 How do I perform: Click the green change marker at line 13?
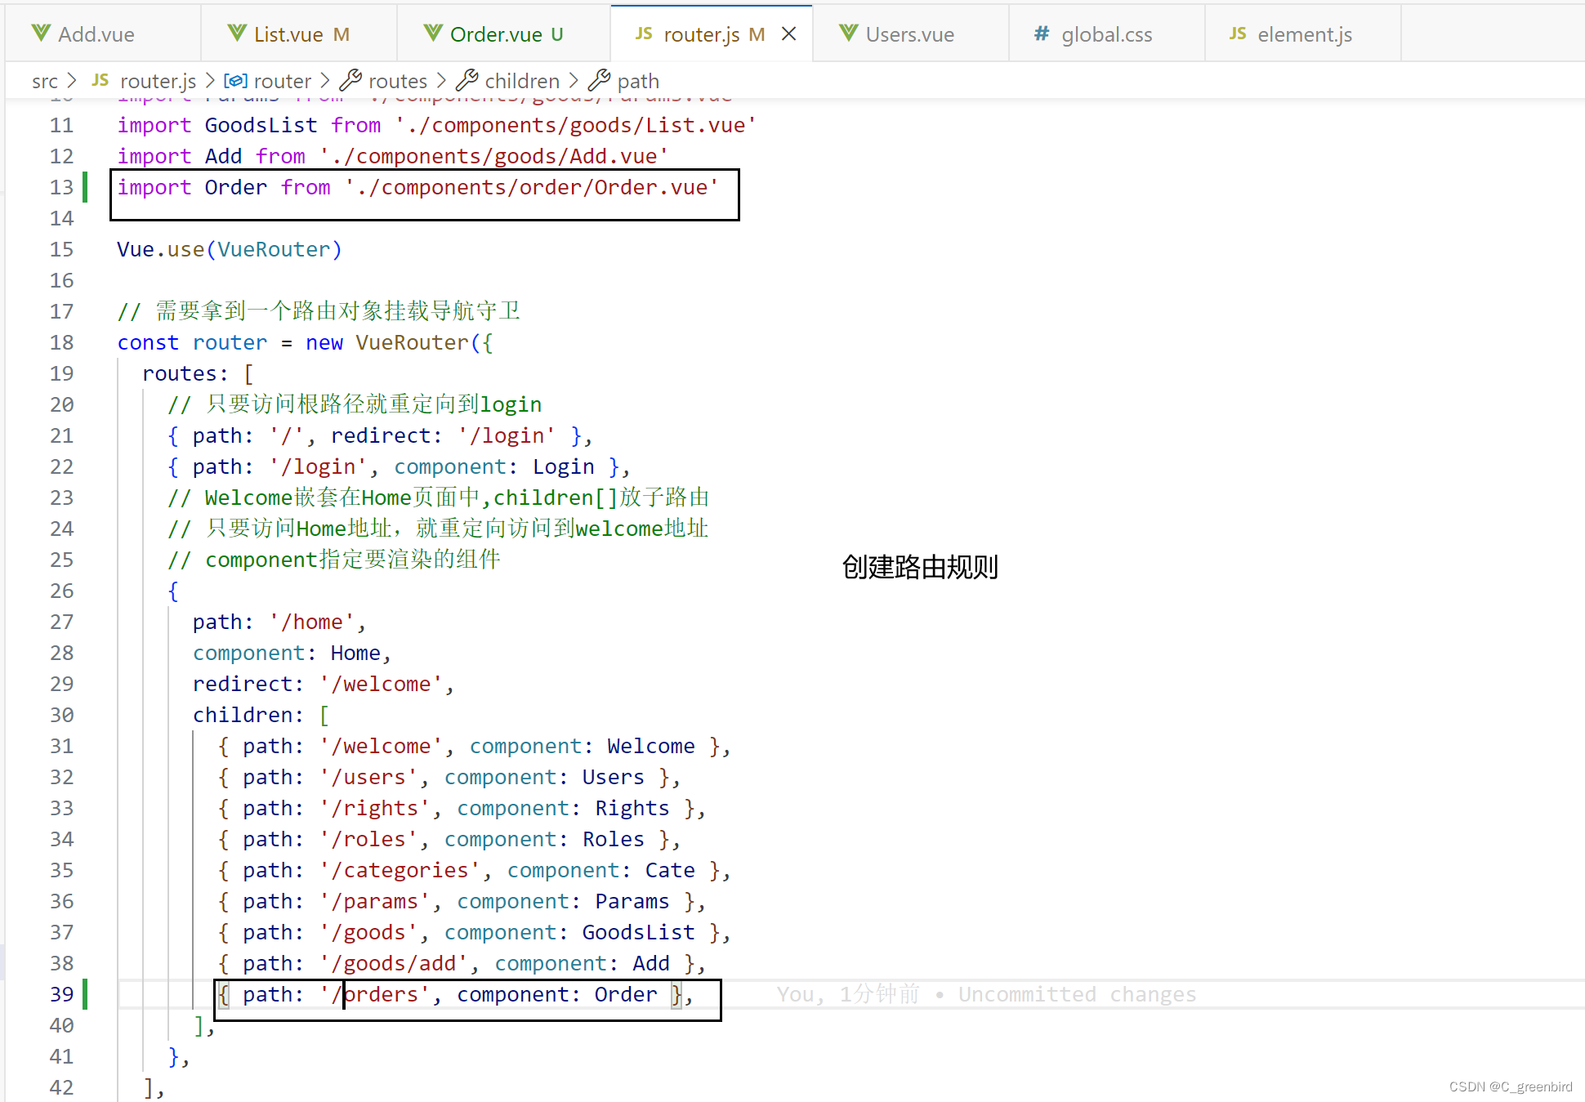85,187
